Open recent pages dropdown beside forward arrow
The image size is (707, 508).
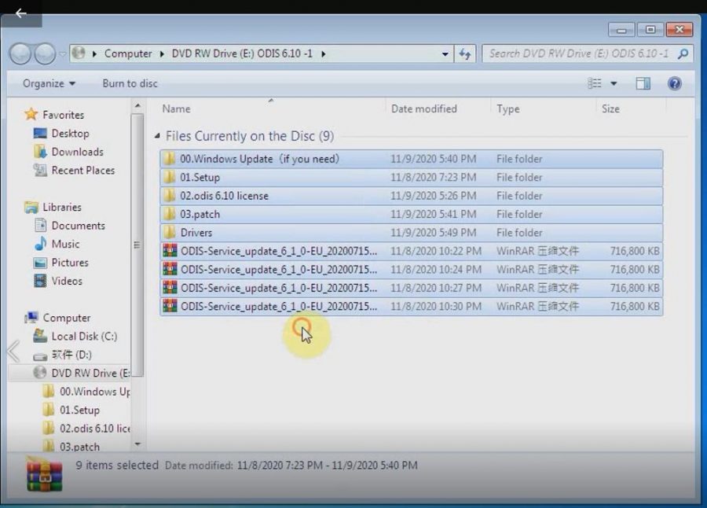(x=62, y=54)
